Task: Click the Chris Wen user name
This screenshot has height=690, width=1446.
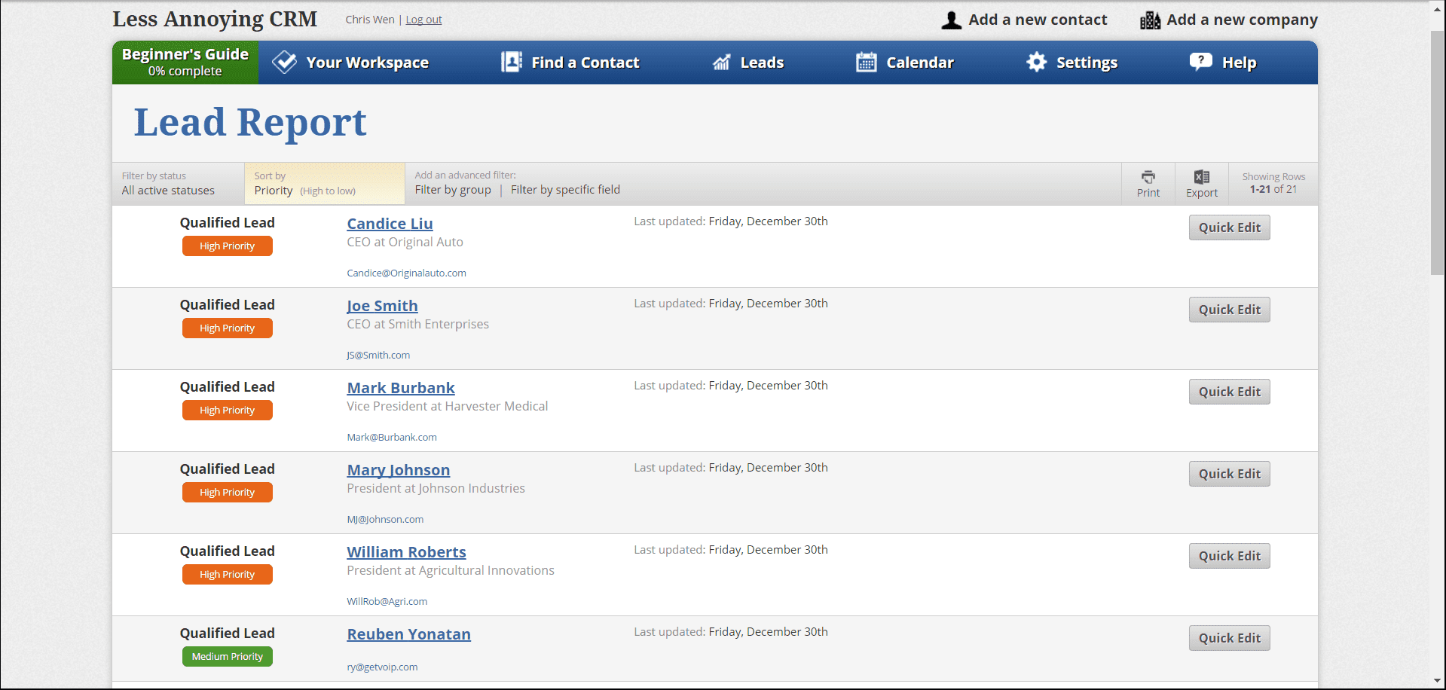Action: (x=370, y=20)
